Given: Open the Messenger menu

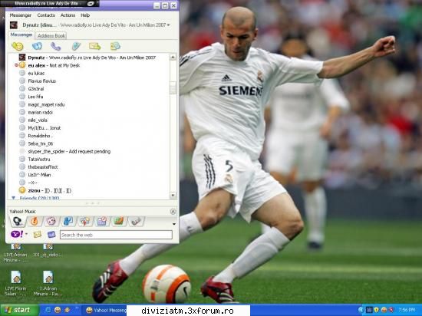Looking at the screenshot, I should click(21, 15).
